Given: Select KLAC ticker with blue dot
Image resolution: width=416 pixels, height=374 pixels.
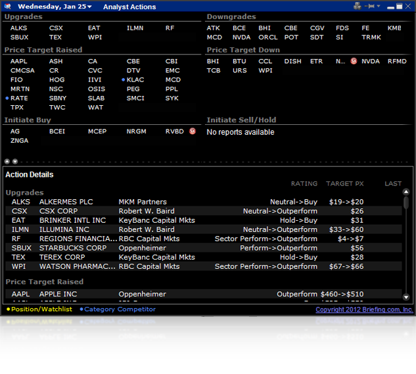Looking at the screenshot, I should click(135, 80).
